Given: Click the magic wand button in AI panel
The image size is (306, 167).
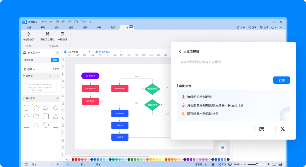Looking at the screenshot, I should [x=282, y=129].
